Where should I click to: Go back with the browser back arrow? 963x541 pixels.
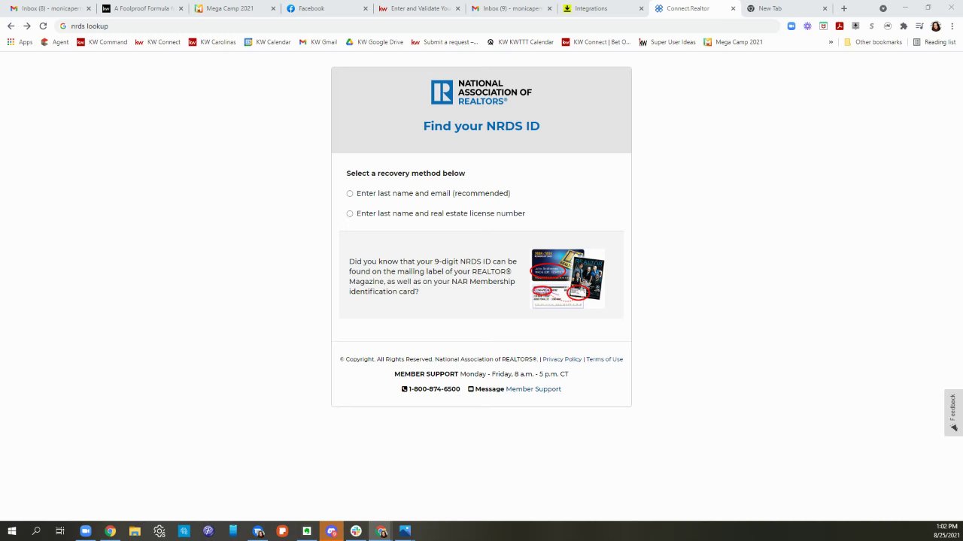click(x=11, y=26)
